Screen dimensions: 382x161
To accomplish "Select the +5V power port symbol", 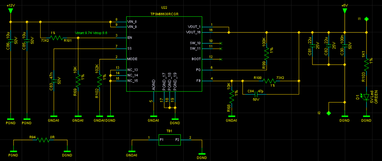I will point(345,11).
